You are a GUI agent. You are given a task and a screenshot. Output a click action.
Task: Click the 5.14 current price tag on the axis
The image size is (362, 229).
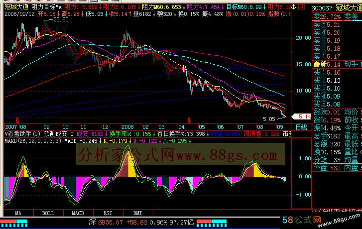302,116
